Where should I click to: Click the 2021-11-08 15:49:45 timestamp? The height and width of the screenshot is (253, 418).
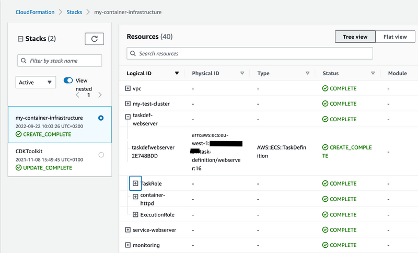tap(49, 159)
